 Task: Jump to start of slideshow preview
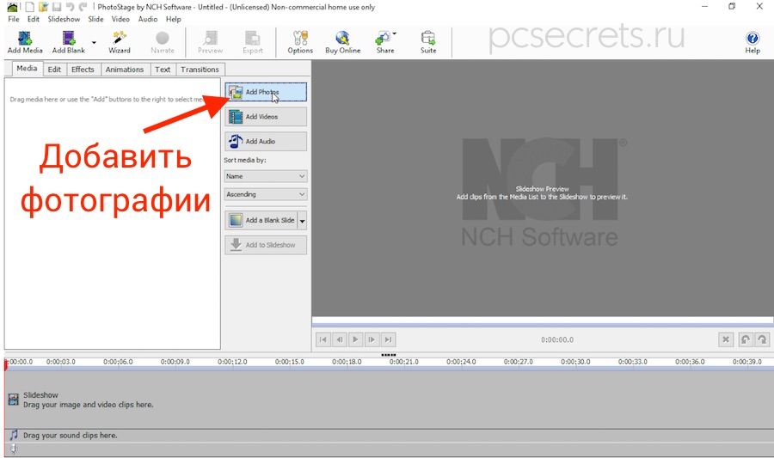(322, 339)
